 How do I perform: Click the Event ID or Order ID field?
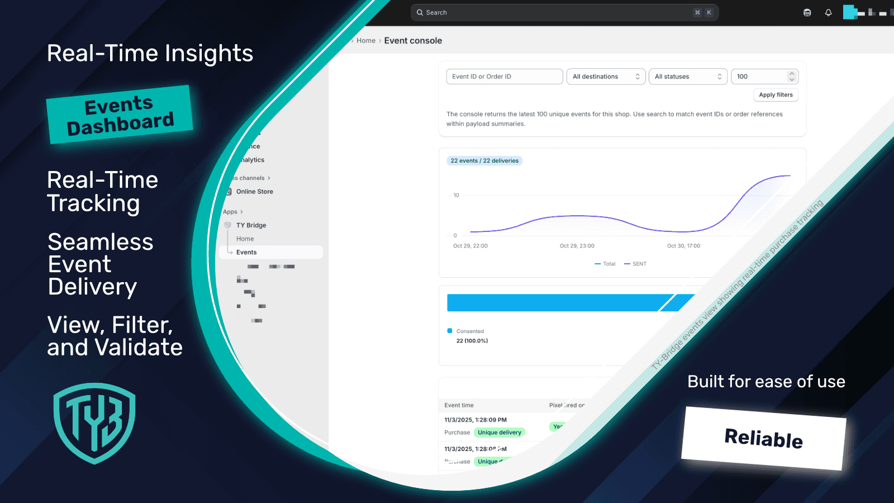503,76
